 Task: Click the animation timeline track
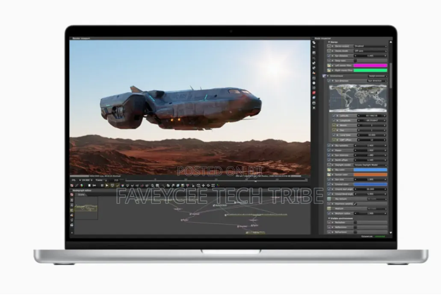coord(216,180)
